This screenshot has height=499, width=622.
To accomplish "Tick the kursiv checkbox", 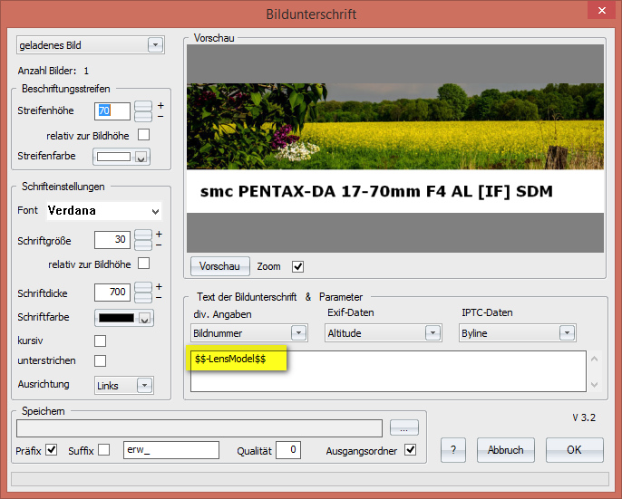I will (x=101, y=341).
